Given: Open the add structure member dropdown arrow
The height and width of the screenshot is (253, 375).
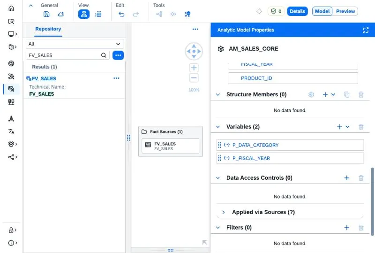Looking at the screenshot, I should 333,94.
